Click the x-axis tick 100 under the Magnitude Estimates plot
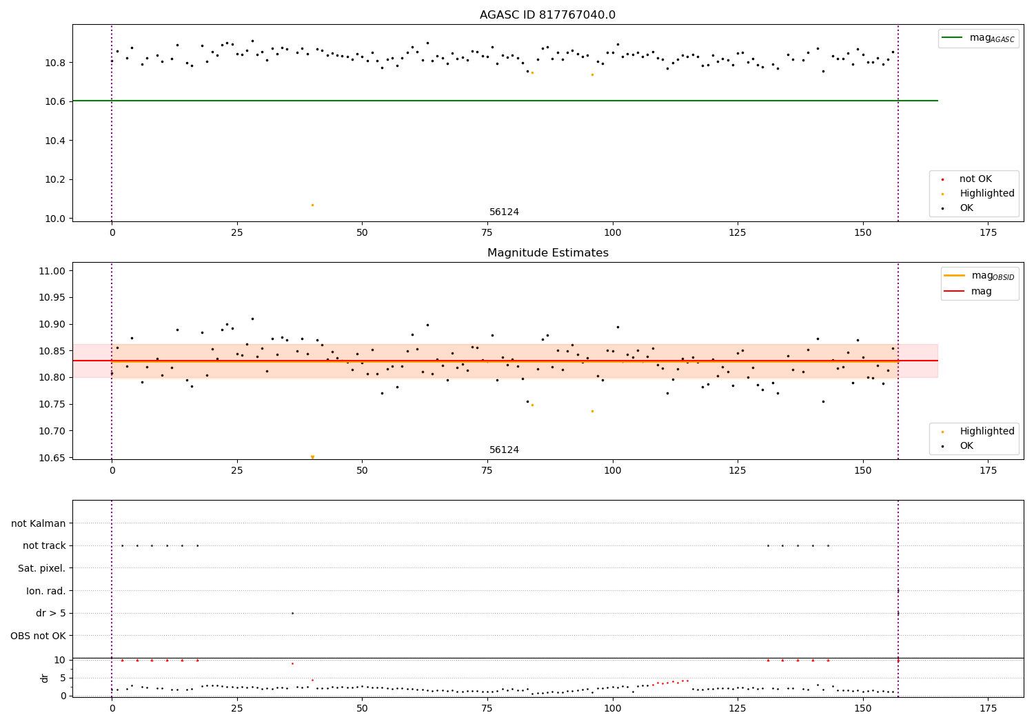The image size is (1034, 724). click(x=612, y=471)
